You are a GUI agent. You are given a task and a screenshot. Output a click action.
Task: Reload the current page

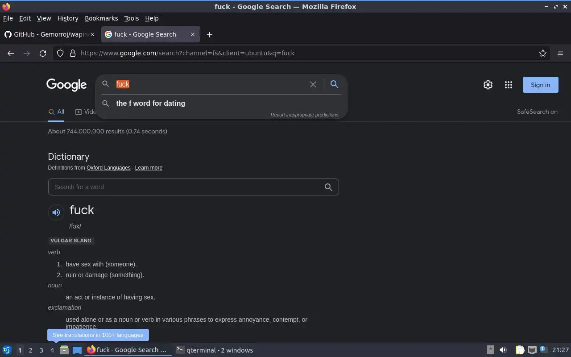tap(43, 53)
